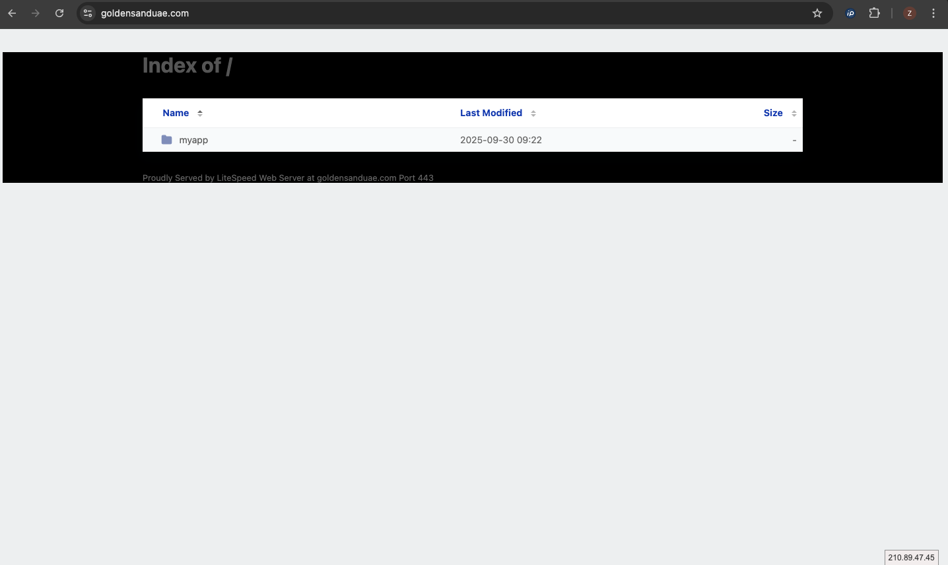Open the myapp directory link
The height and width of the screenshot is (565, 948).
coord(193,140)
